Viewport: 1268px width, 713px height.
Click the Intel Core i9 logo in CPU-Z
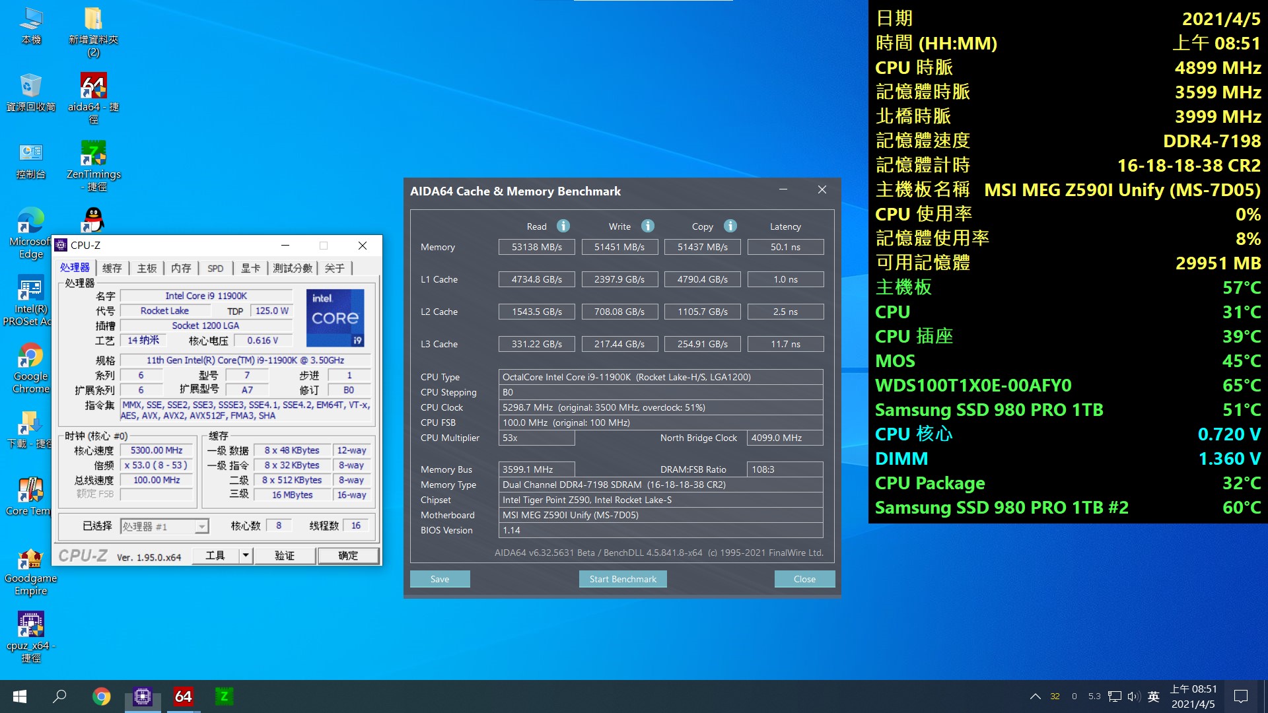click(x=335, y=318)
